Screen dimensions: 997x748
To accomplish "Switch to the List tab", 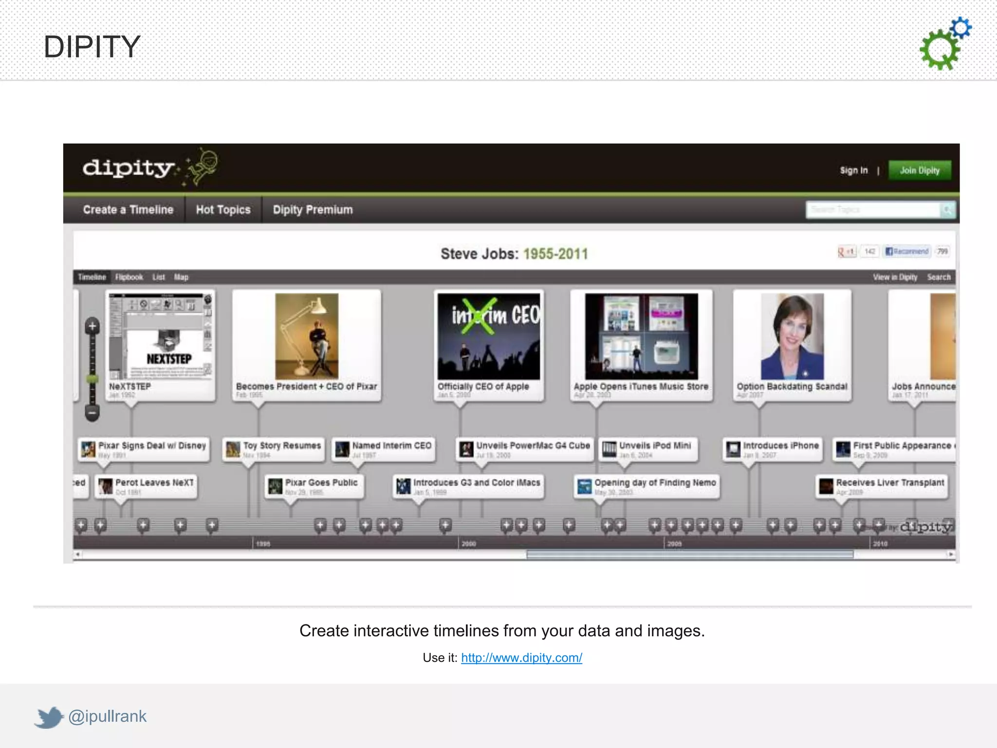I will [x=159, y=277].
